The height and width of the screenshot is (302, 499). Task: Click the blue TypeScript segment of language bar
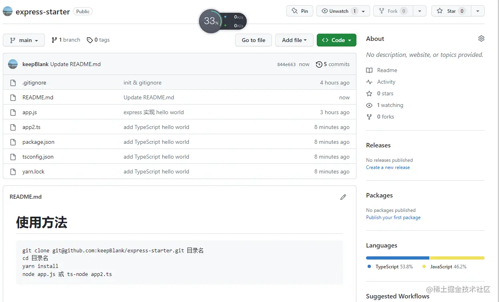click(398, 258)
